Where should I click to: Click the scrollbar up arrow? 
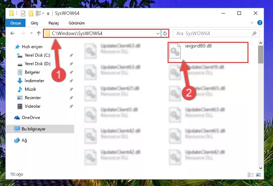click(261, 43)
